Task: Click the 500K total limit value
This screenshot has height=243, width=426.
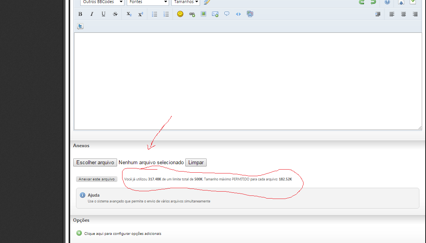Action: click(x=198, y=179)
